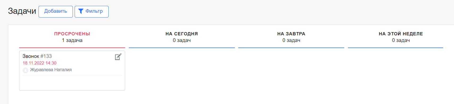The width and height of the screenshot is (454, 104).
Task: Open the Фильтр button
Action: pos(92,11)
